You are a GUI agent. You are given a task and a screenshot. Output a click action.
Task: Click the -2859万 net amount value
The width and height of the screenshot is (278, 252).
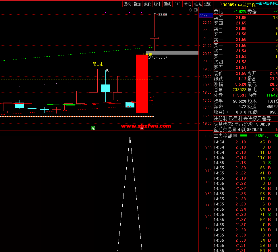261,136
